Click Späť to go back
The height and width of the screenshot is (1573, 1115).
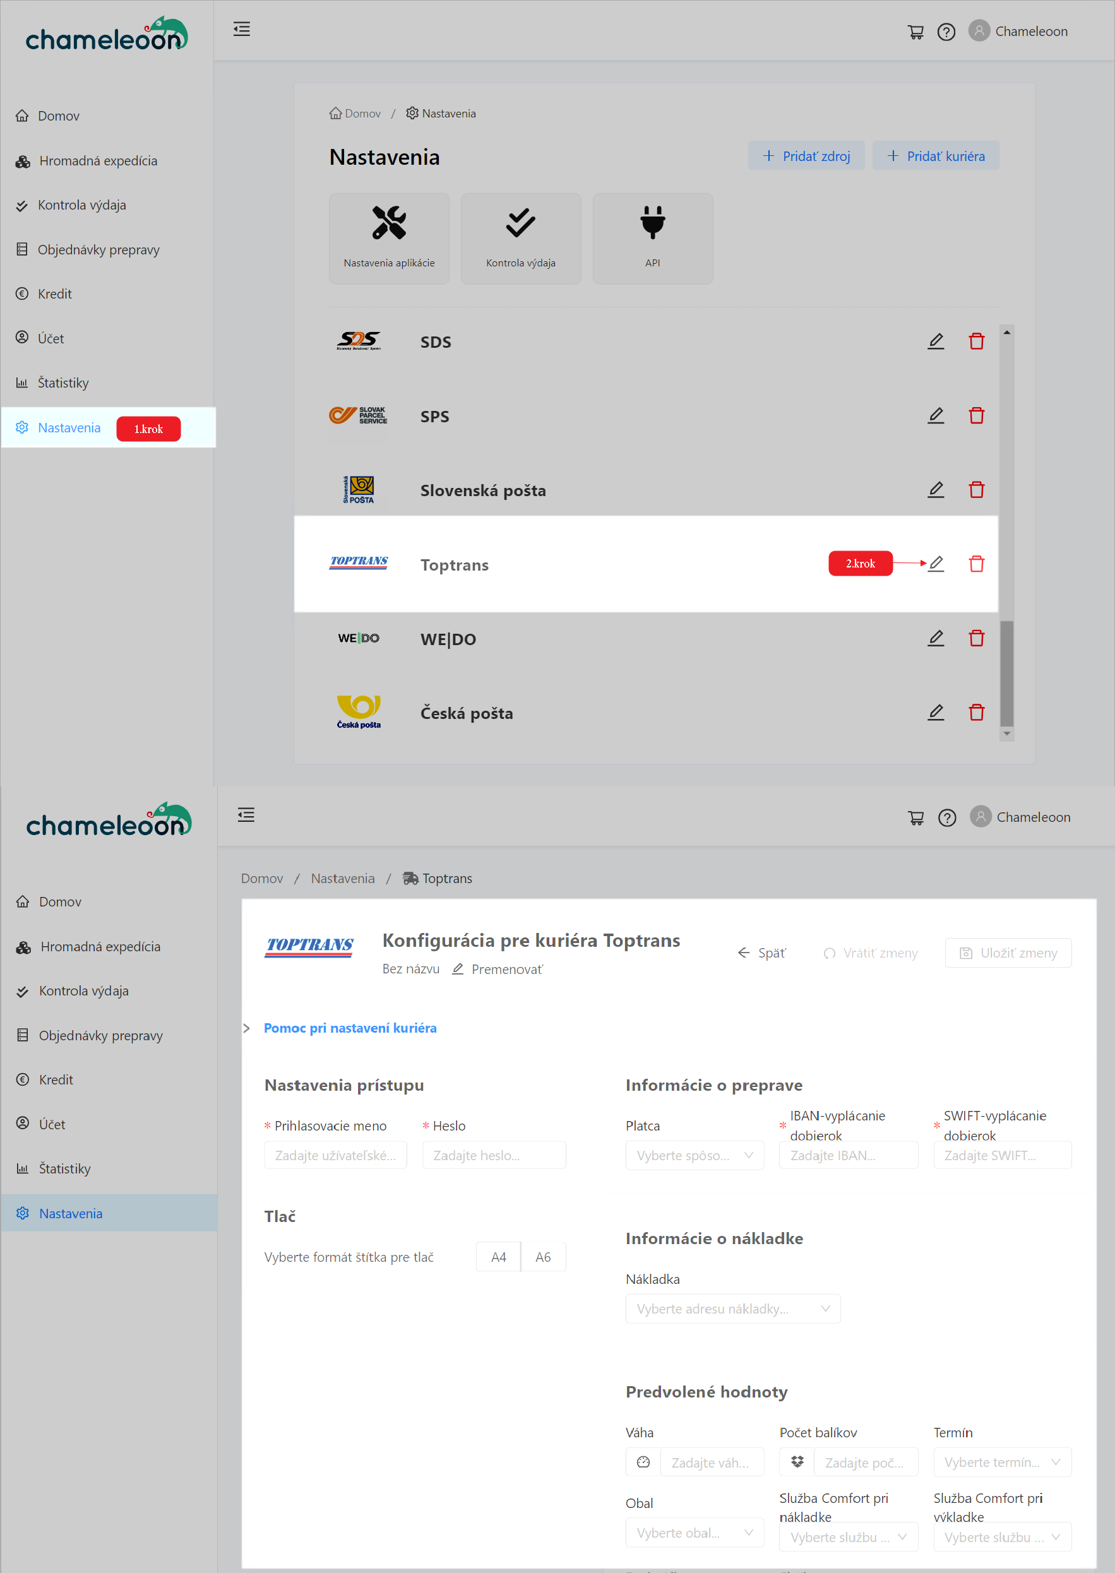[762, 953]
